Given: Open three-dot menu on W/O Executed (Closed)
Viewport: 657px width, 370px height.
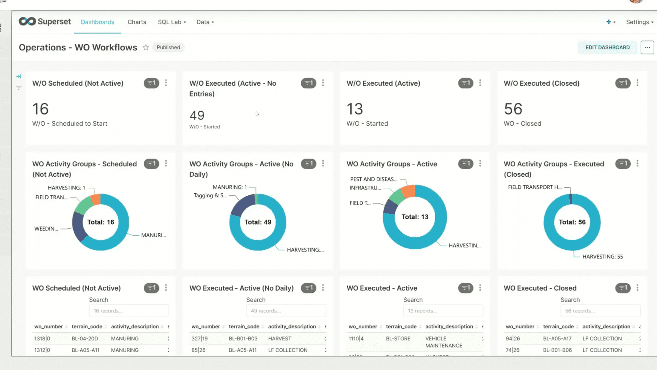Looking at the screenshot, I should (637, 83).
